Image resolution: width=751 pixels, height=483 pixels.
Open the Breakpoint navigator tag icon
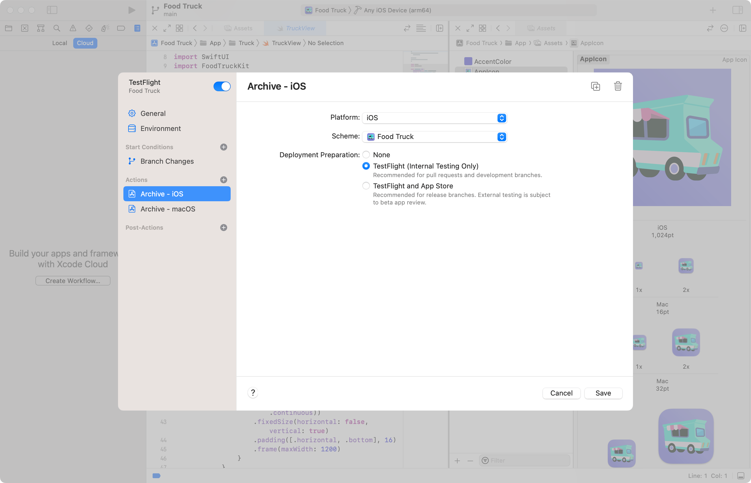(x=121, y=28)
